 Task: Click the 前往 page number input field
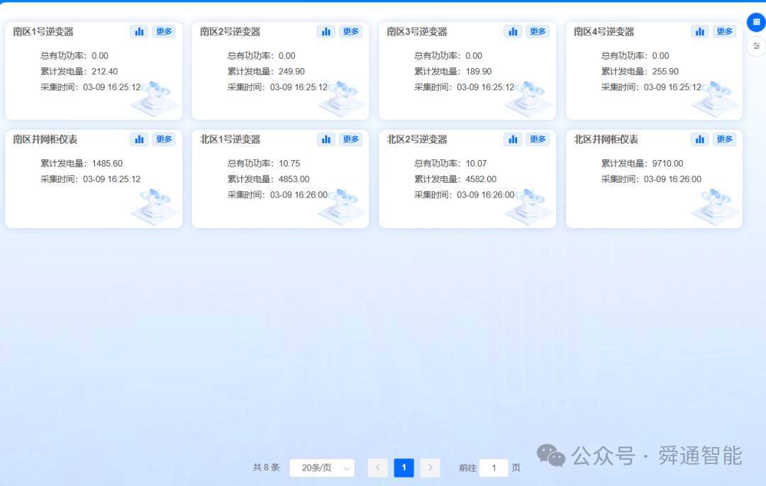(493, 468)
